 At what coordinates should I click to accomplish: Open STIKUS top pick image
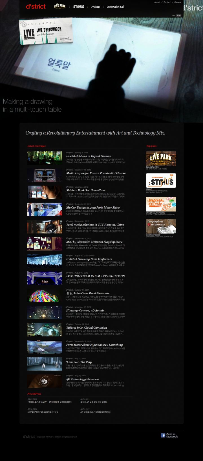click(x=161, y=181)
